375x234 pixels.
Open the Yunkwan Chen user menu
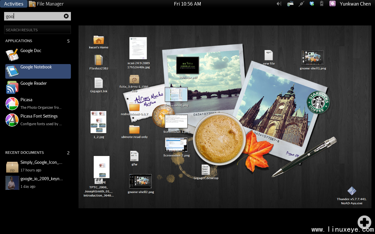pos(355,4)
